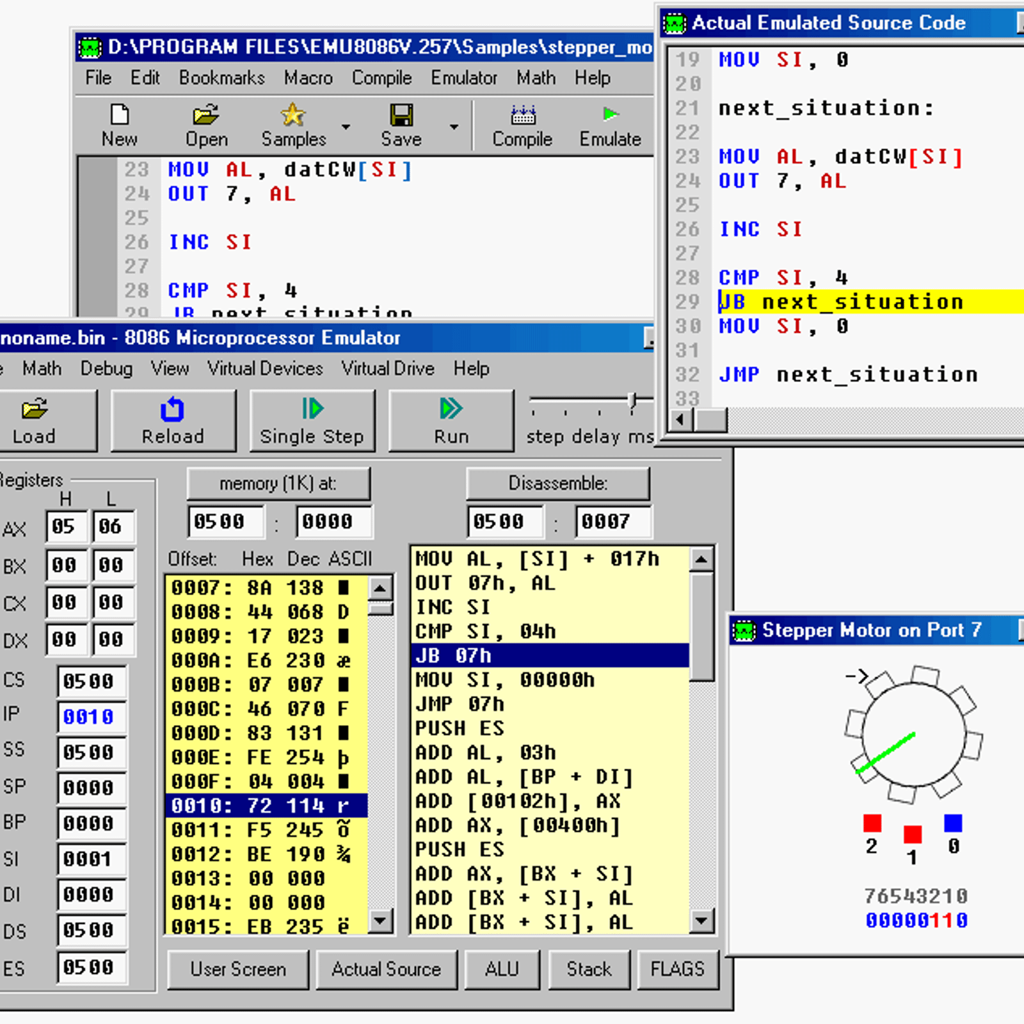Click the disassemble offset field 0007
Screen dimensions: 1024x1024
pos(613,522)
